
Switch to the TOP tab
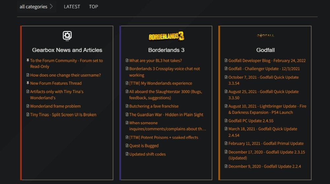(x=93, y=7)
